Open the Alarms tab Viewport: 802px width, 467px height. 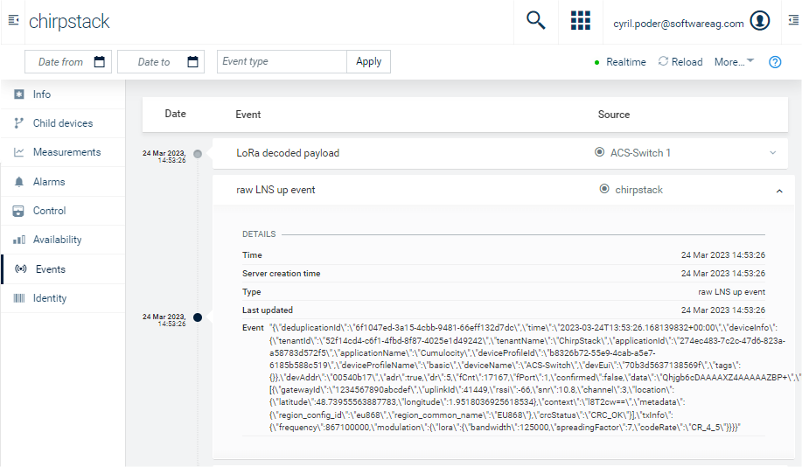click(49, 182)
